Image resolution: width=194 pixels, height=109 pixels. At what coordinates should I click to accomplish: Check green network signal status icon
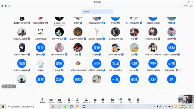(x=9, y=6)
